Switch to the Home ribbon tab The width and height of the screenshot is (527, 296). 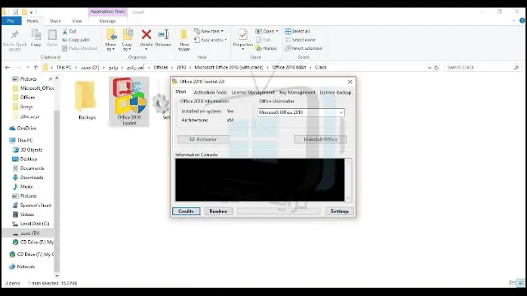pyautogui.click(x=32, y=21)
